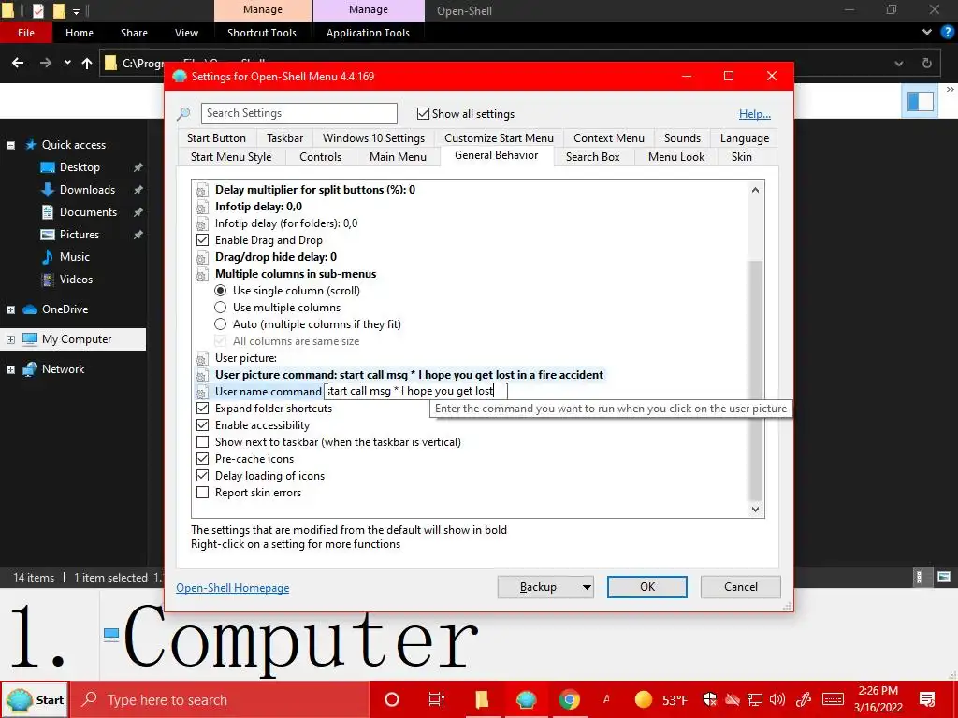Open Open-Shell settings taskbar icon
Image resolution: width=958 pixels, height=718 pixels.
526,699
